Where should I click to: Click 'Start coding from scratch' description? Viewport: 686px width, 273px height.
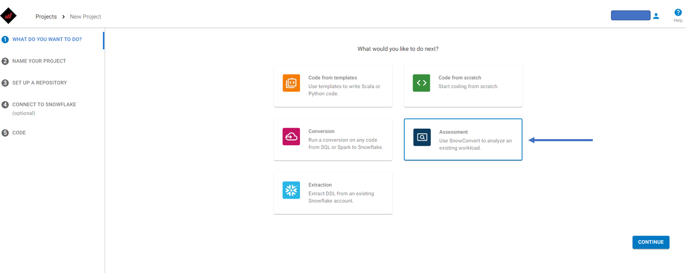click(x=468, y=86)
